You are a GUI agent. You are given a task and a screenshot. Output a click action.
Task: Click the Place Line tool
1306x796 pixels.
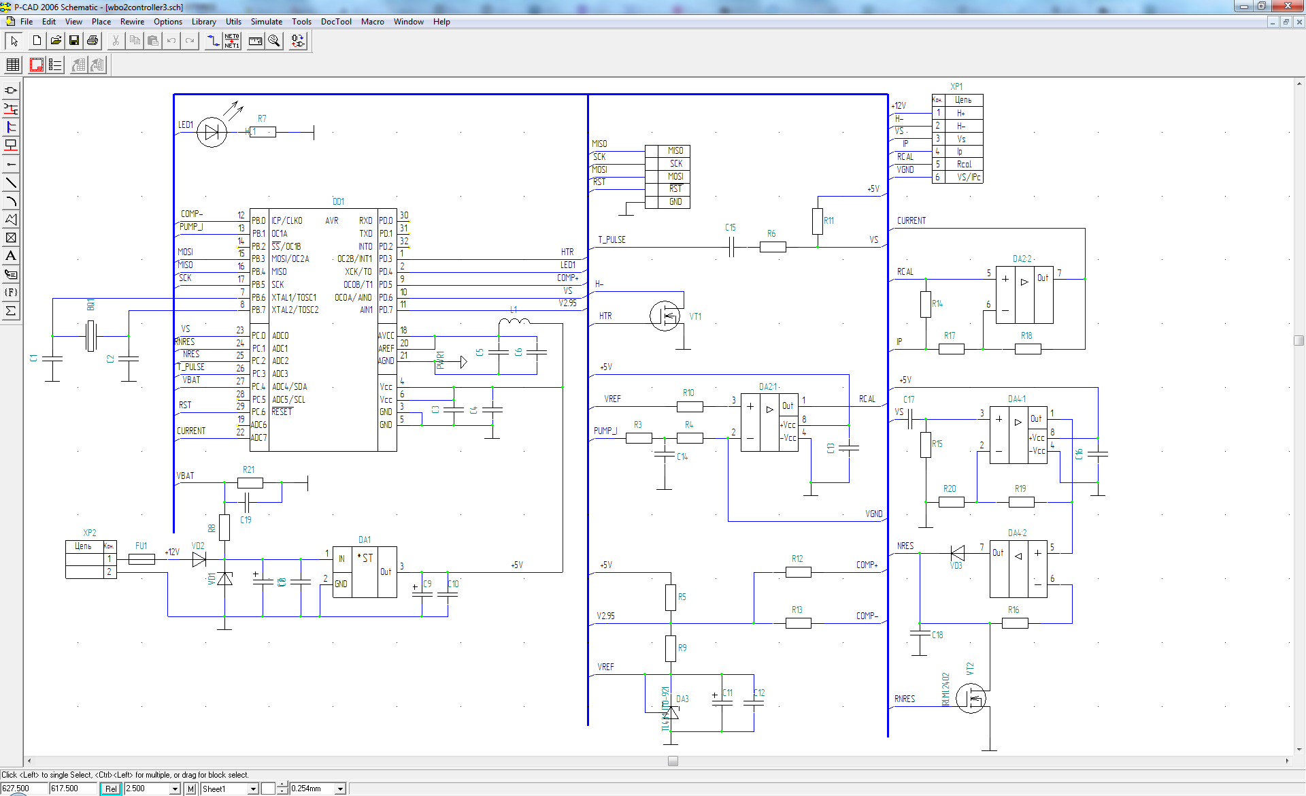point(11,182)
